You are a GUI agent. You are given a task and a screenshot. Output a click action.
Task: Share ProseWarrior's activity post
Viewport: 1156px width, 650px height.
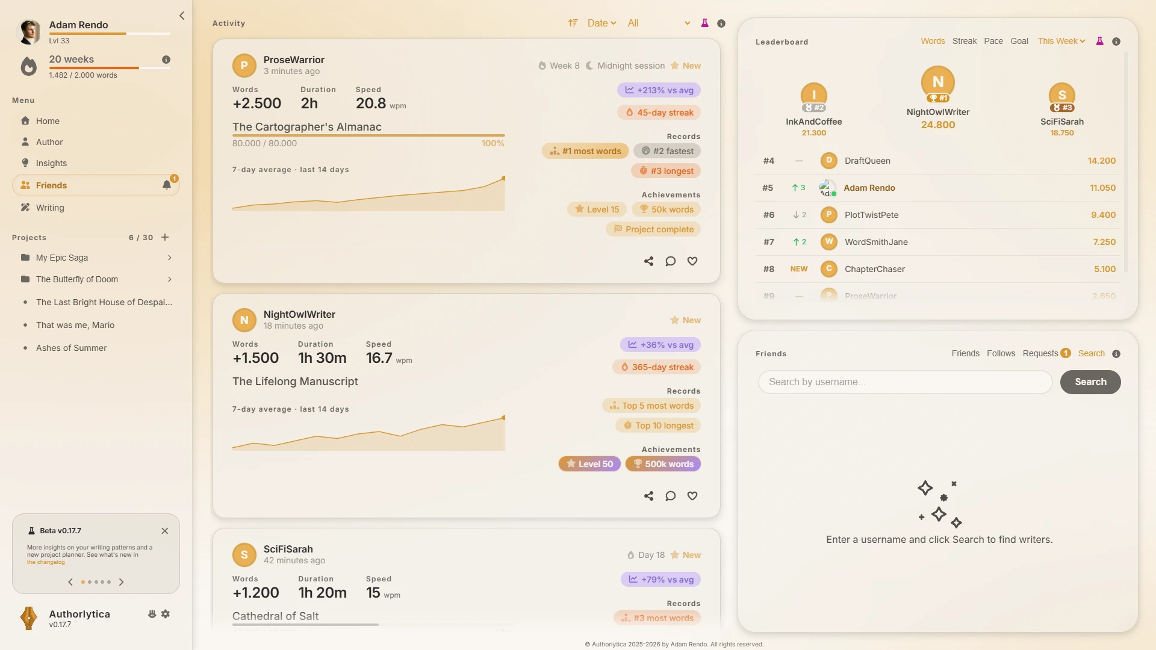pyautogui.click(x=648, y=261)
